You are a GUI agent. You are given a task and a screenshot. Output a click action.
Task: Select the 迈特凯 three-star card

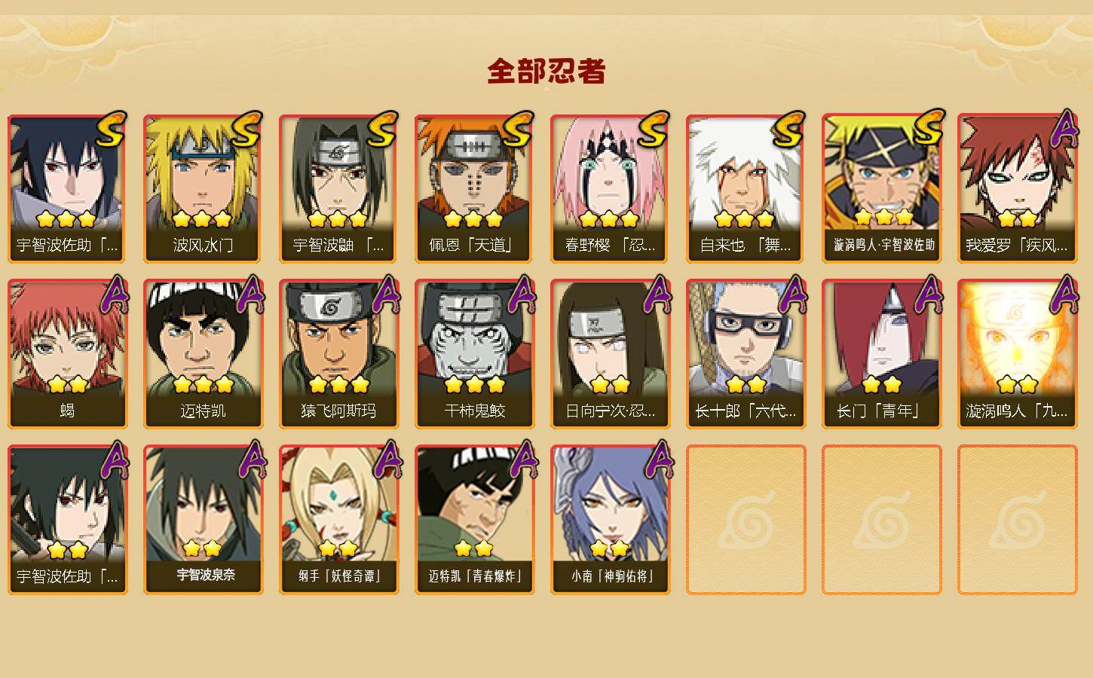coord(203,354)
